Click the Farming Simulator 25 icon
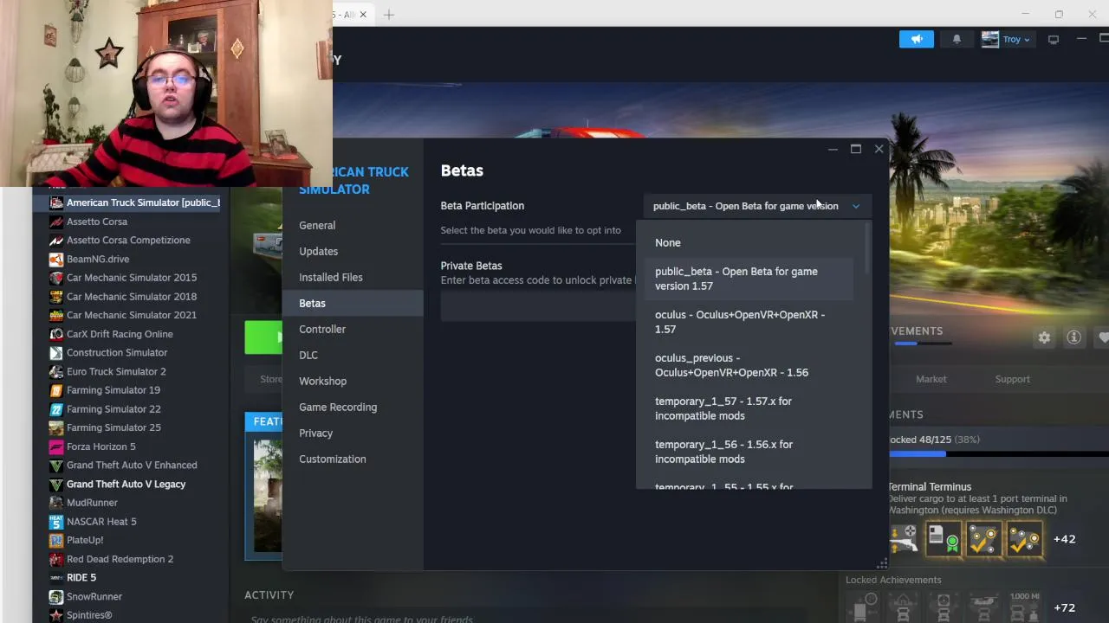Viewport: 1109px width, 623px height. 56,427
